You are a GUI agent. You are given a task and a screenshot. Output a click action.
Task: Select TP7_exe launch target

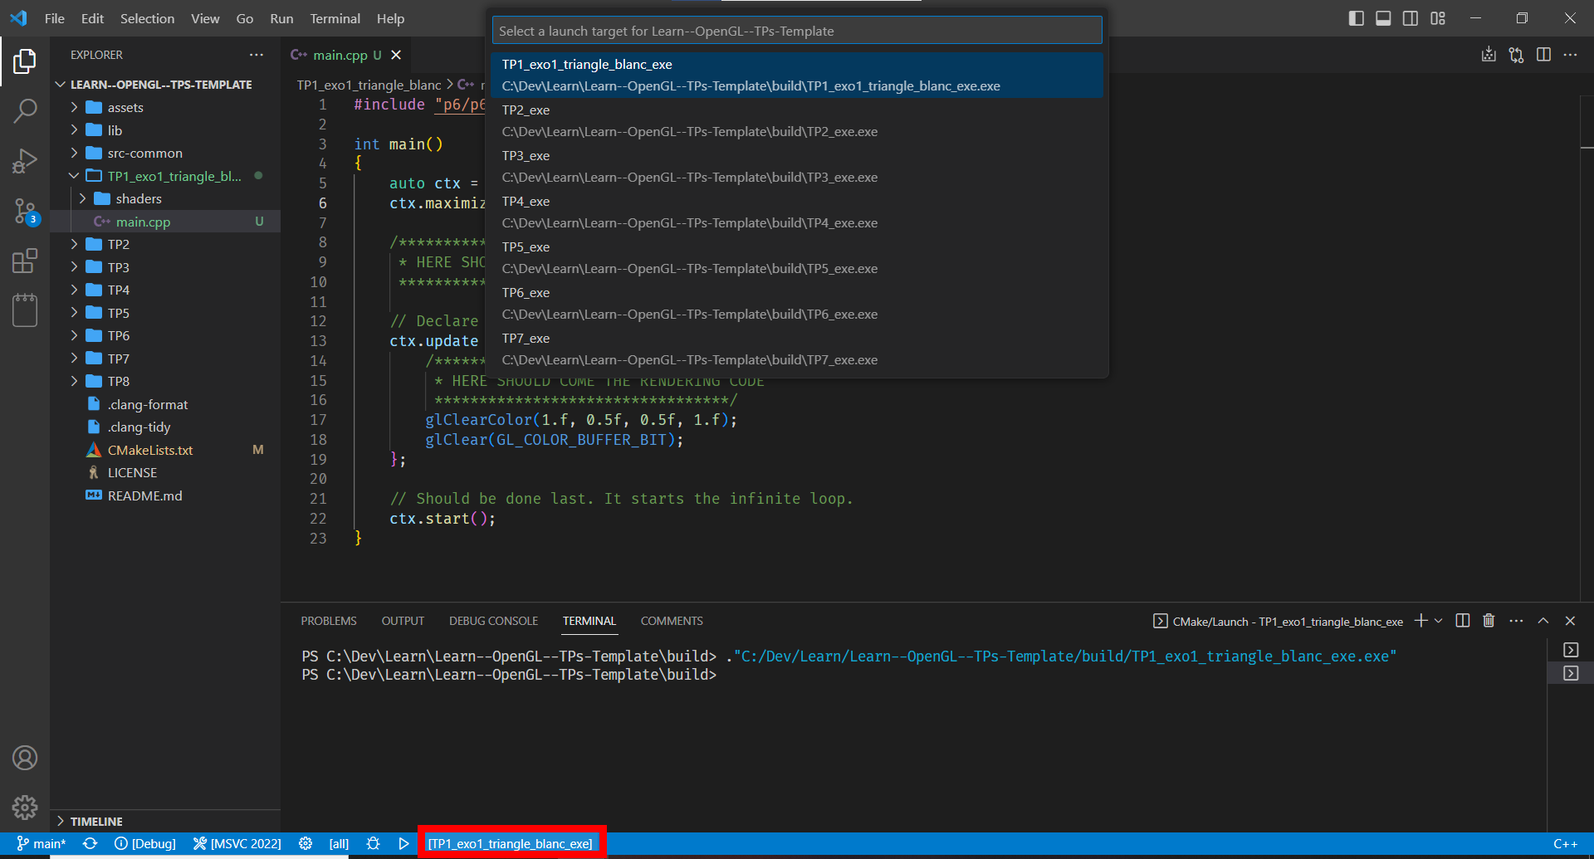(x=797, y=349)
